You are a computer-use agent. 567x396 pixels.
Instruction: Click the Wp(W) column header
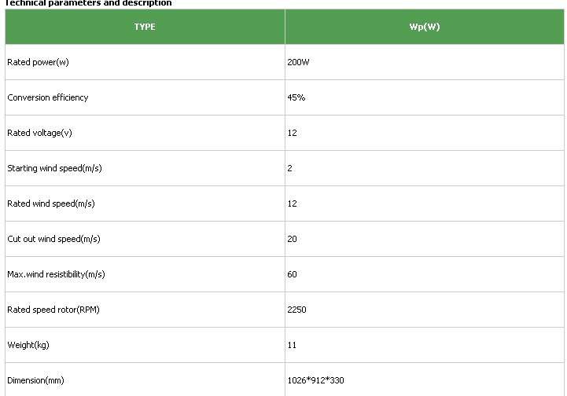pos(425,27)
